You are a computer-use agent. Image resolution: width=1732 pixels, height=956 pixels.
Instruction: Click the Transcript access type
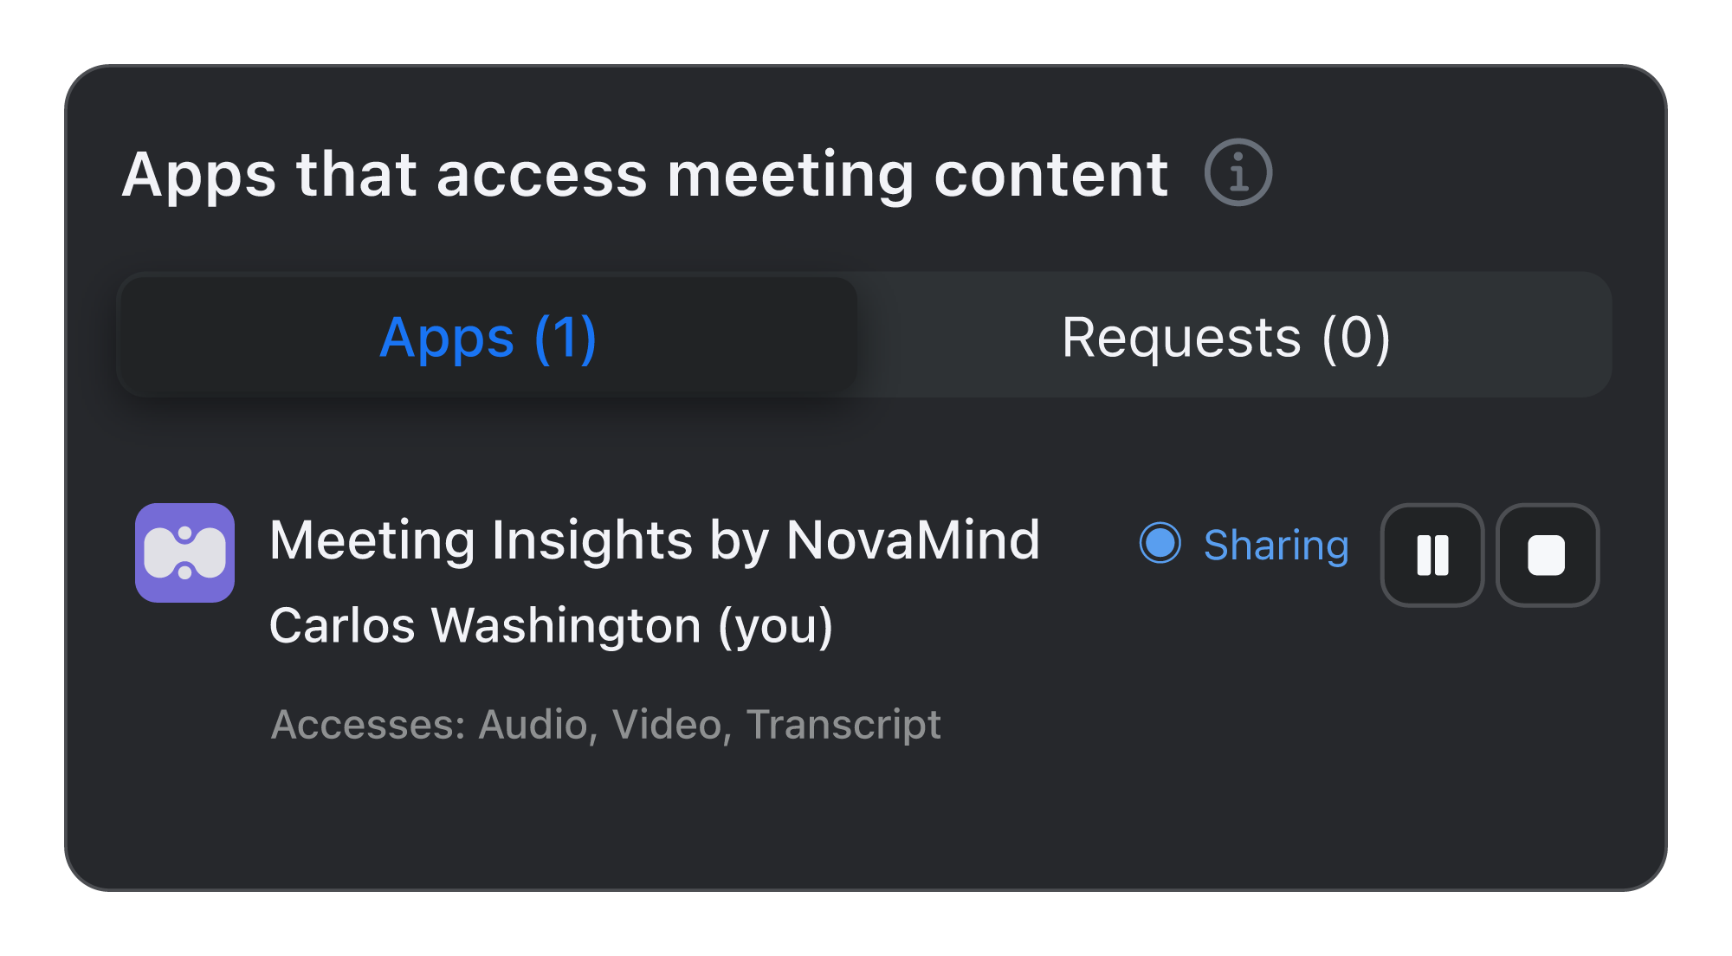(x=843, y=724)
